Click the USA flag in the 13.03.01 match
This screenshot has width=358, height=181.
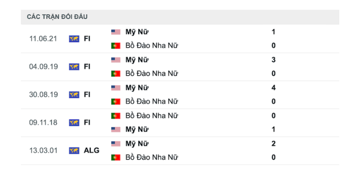116,144
